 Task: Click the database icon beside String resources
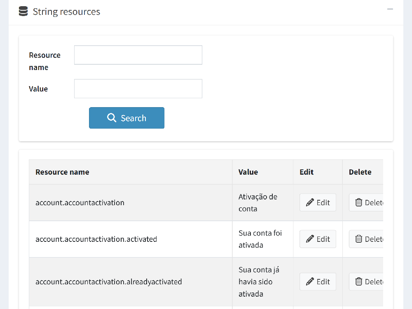pyautogui.click(x=23, y=12)
